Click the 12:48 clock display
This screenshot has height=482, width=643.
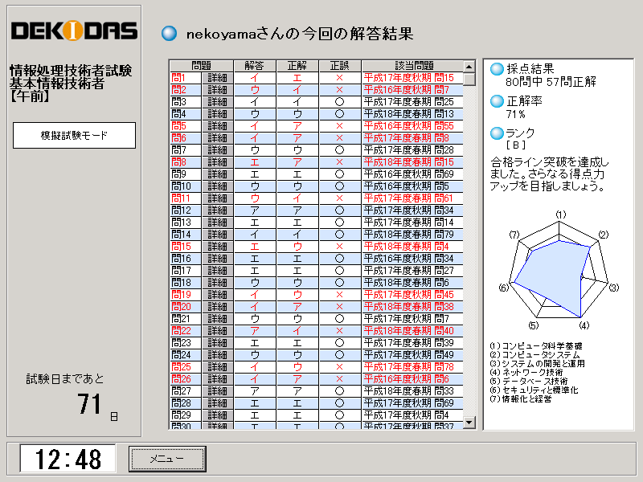[x=68, y=460]
